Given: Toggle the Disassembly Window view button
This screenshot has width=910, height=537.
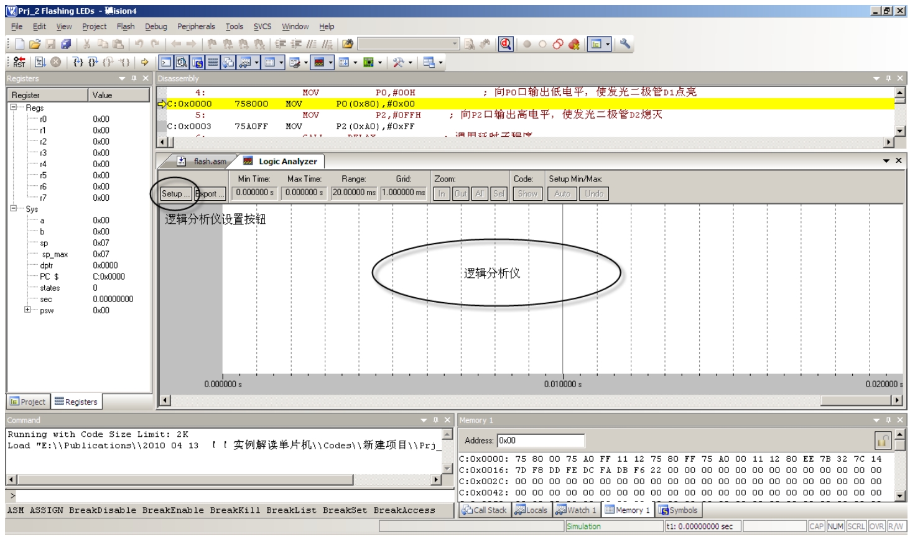Looking at the screenshot, I should point(182,62).
